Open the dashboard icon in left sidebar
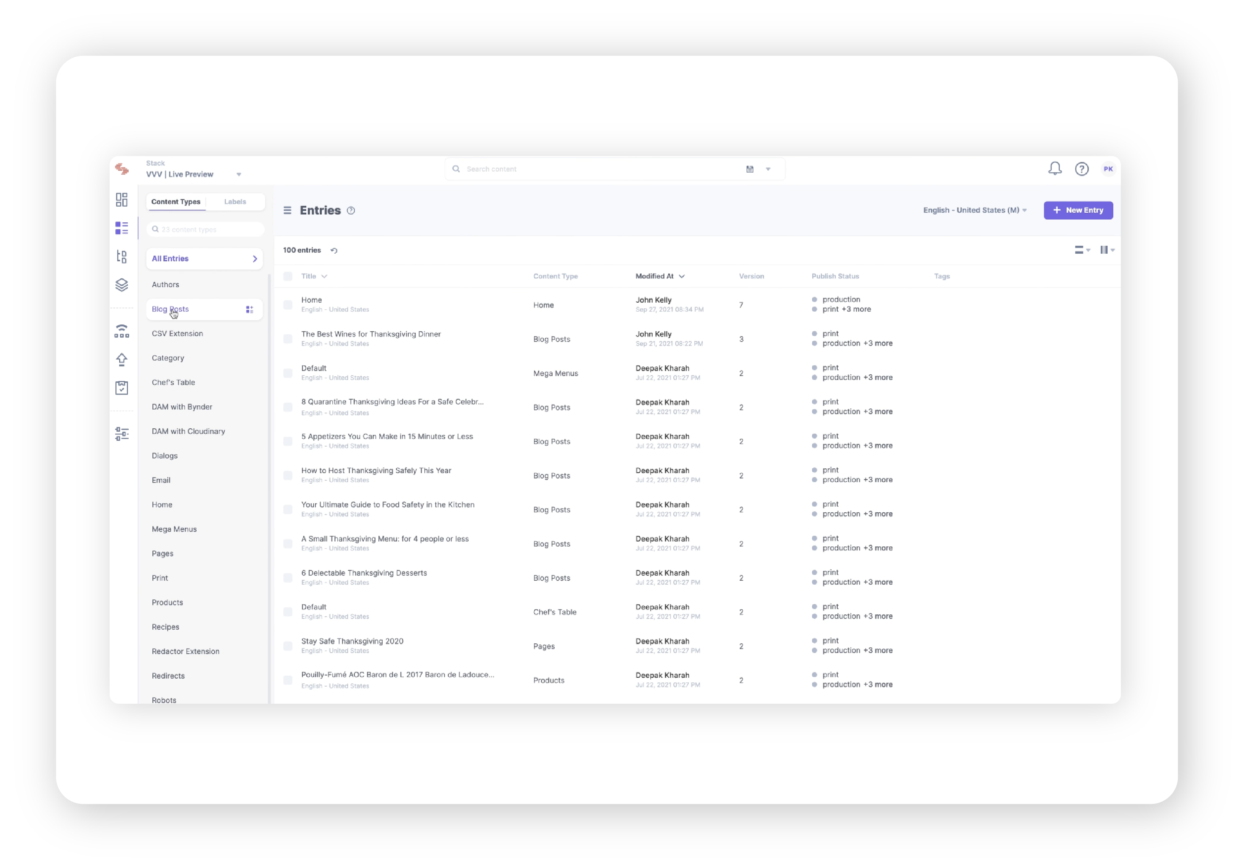 coord(121,200)
